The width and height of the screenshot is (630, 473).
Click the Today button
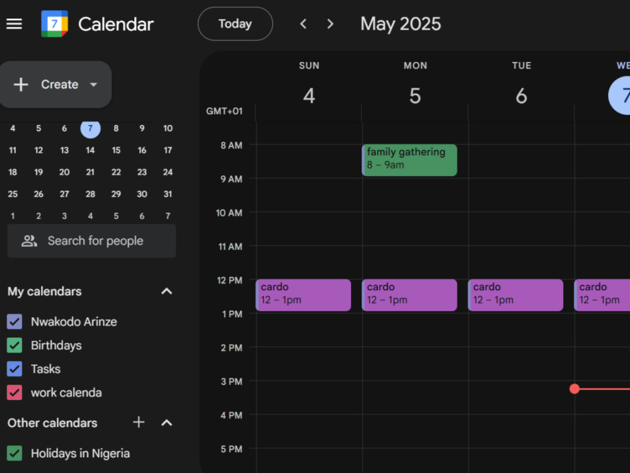(x=235, y=24)
